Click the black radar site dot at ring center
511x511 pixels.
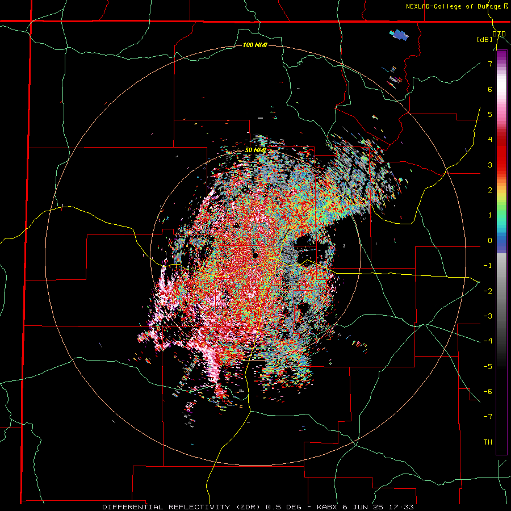[255, 255]
